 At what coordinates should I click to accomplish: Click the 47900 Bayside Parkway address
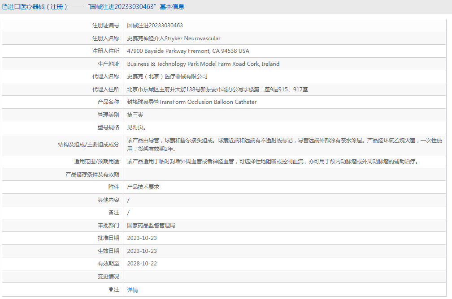pyautogui.click(x=188, y=51)
